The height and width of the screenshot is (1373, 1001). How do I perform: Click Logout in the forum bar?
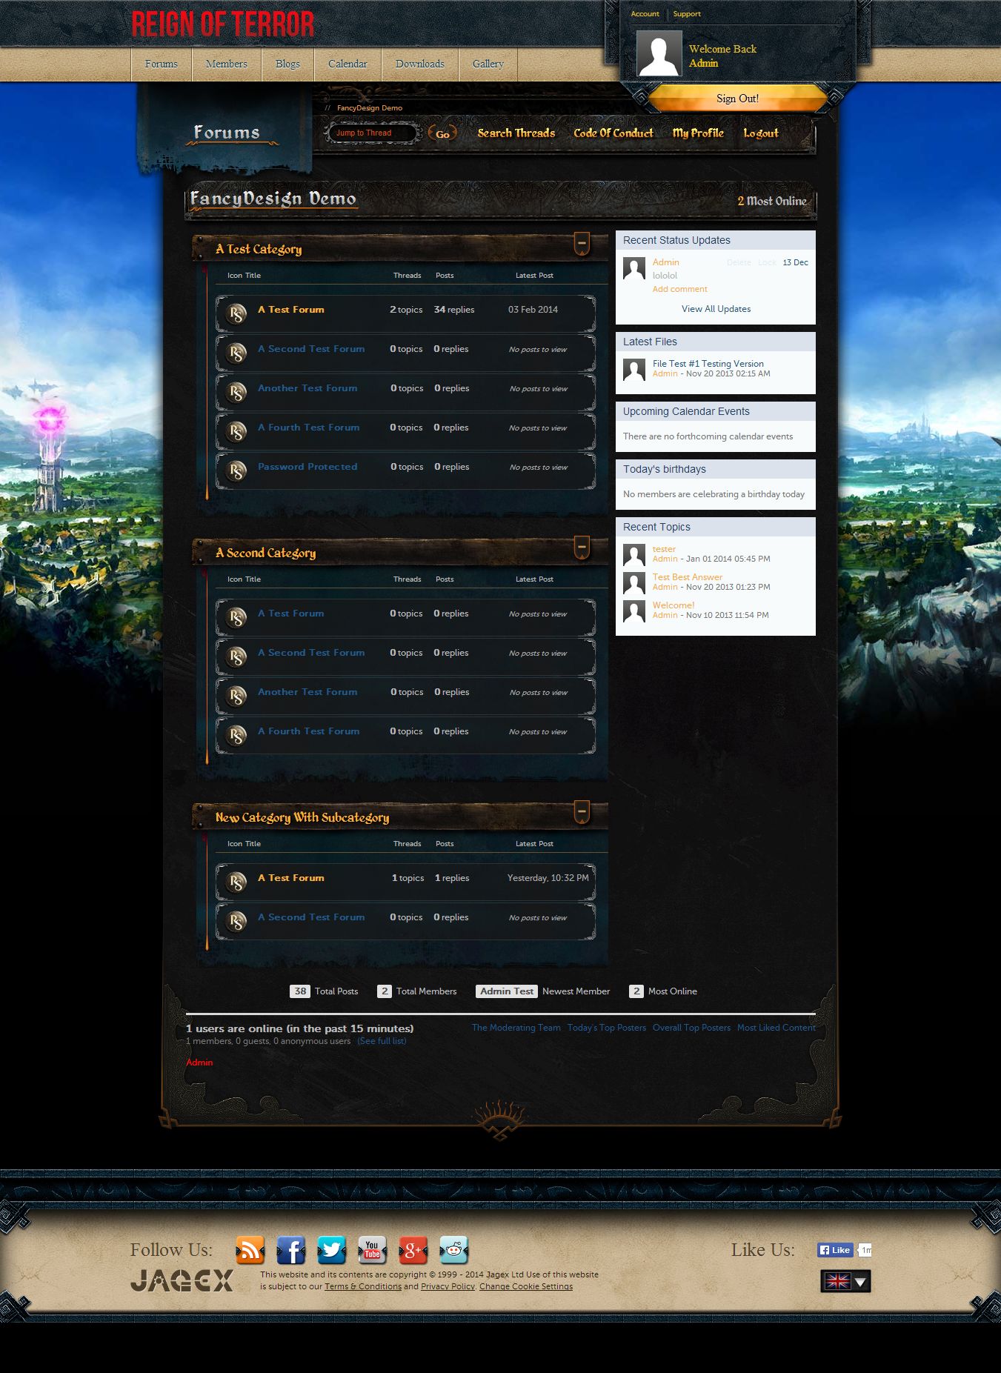click(x=761, y=133)
